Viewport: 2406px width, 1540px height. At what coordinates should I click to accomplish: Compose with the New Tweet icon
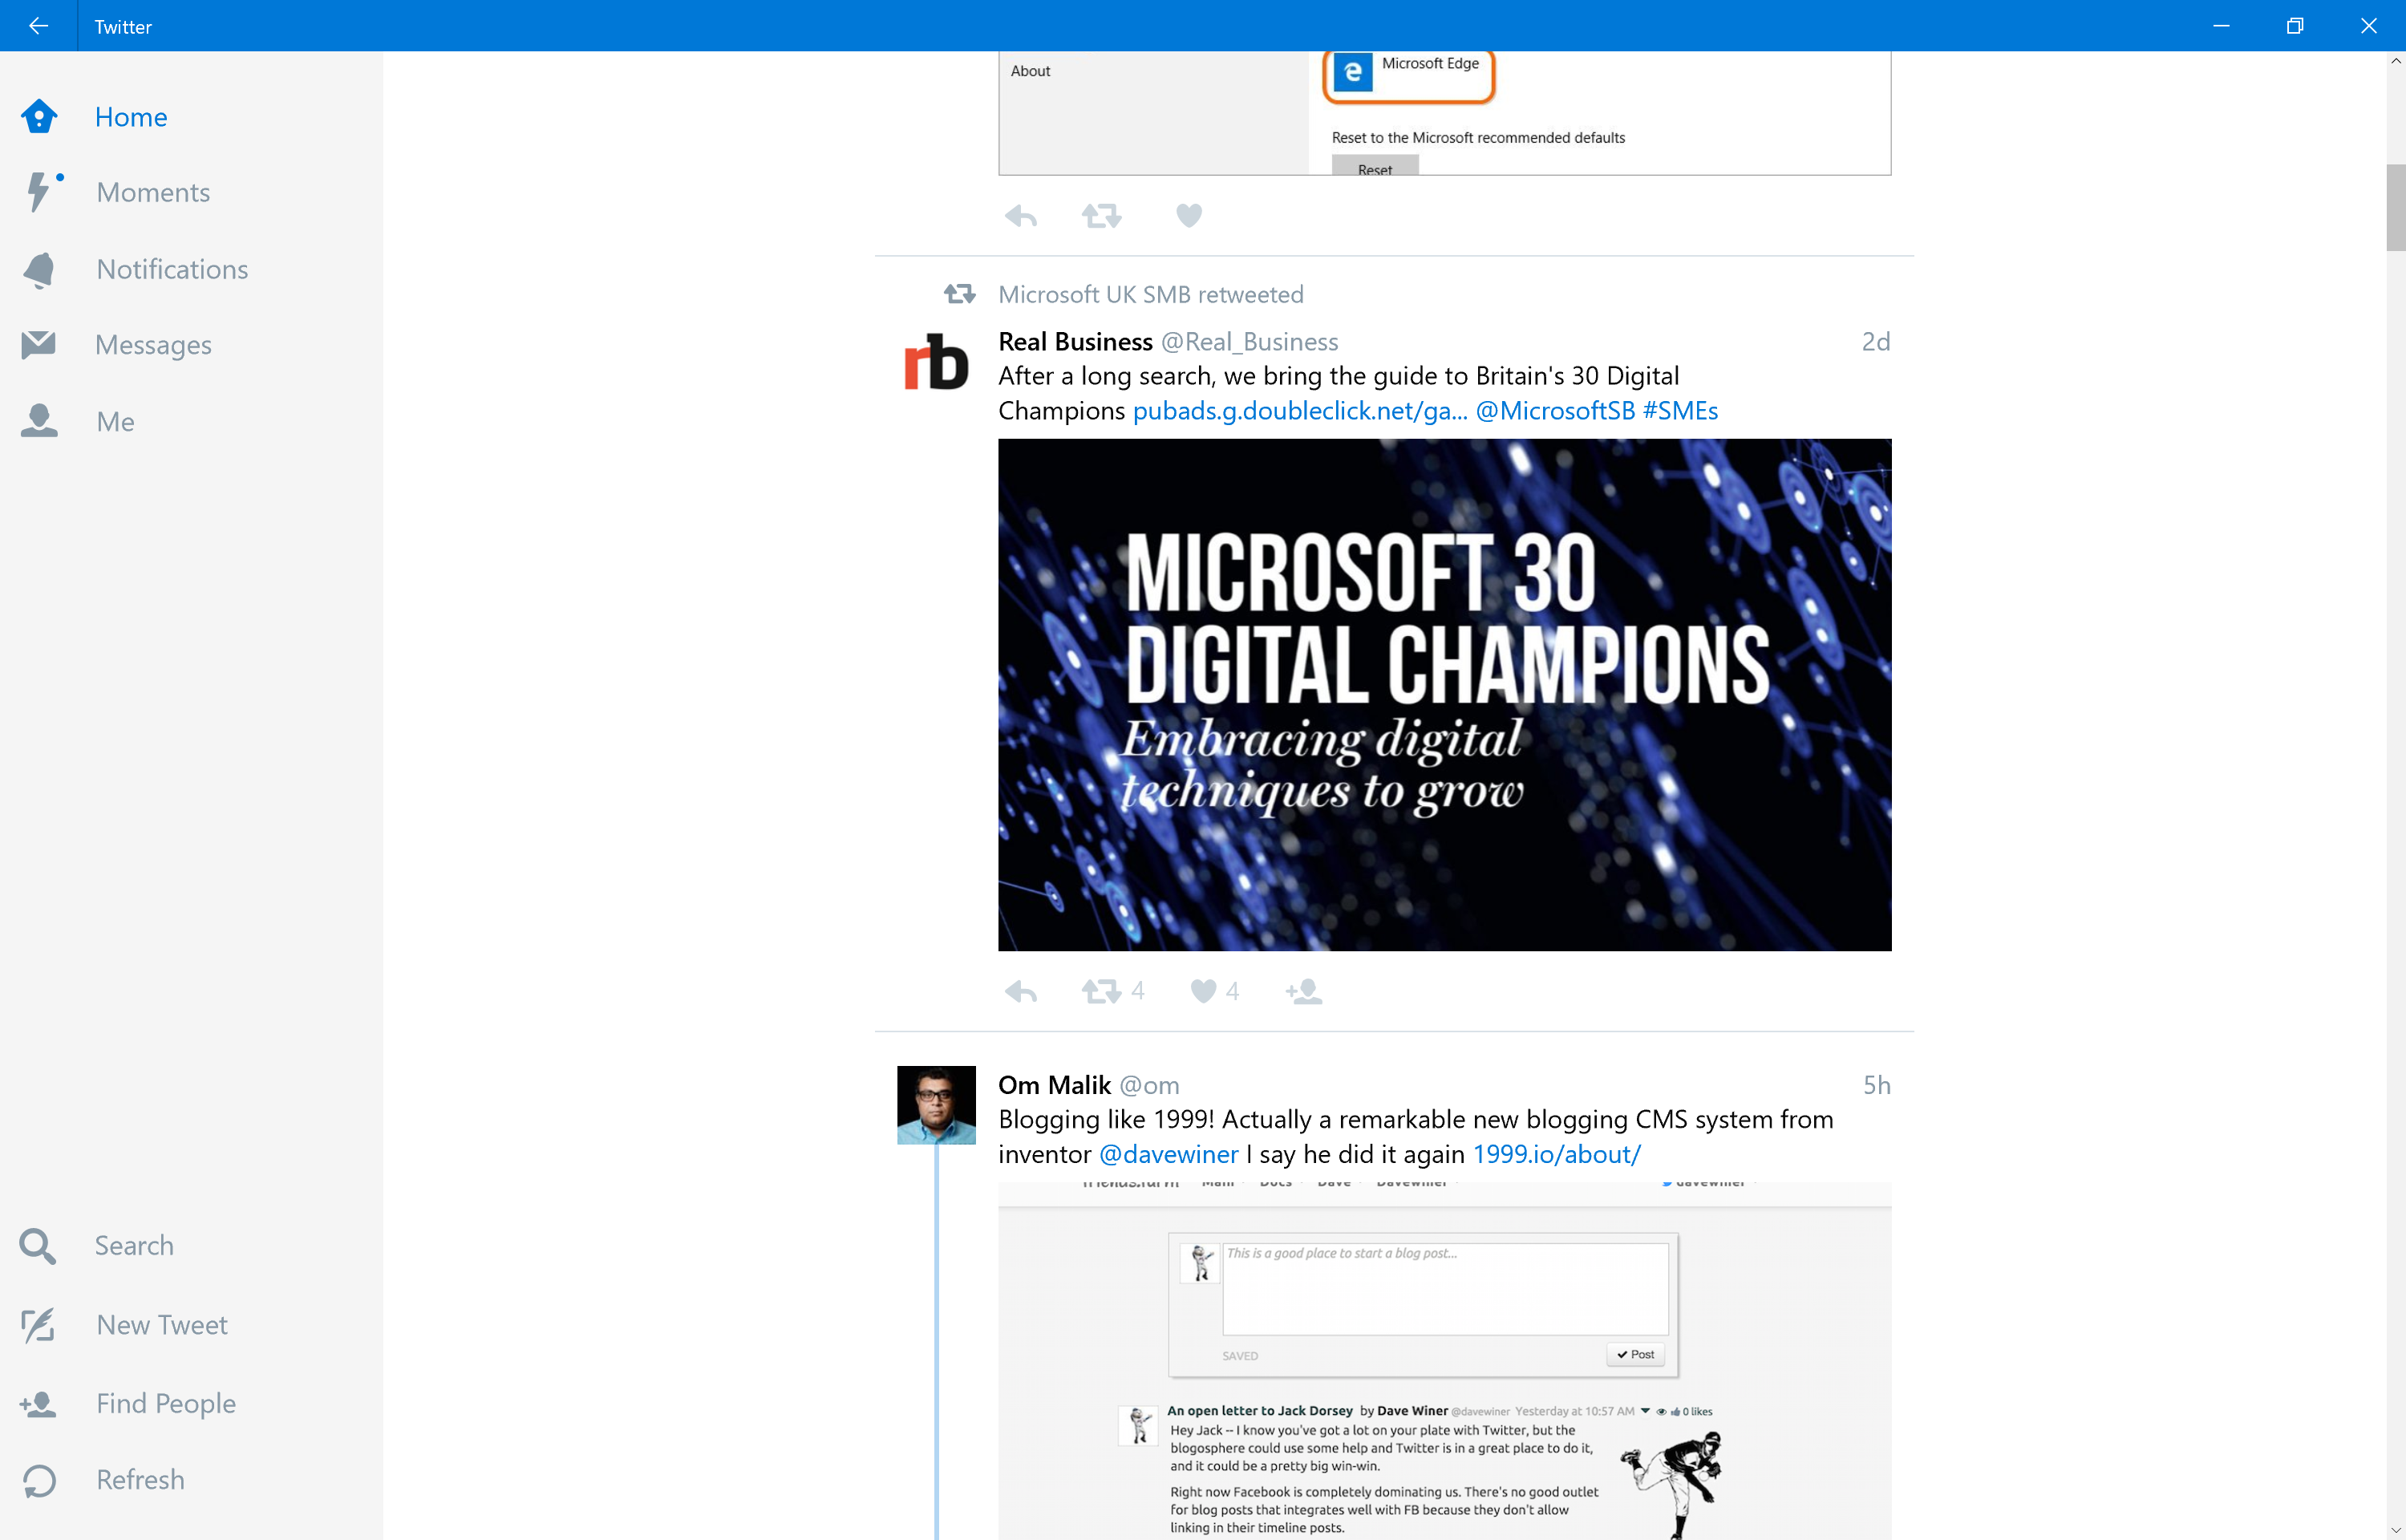39,1325
